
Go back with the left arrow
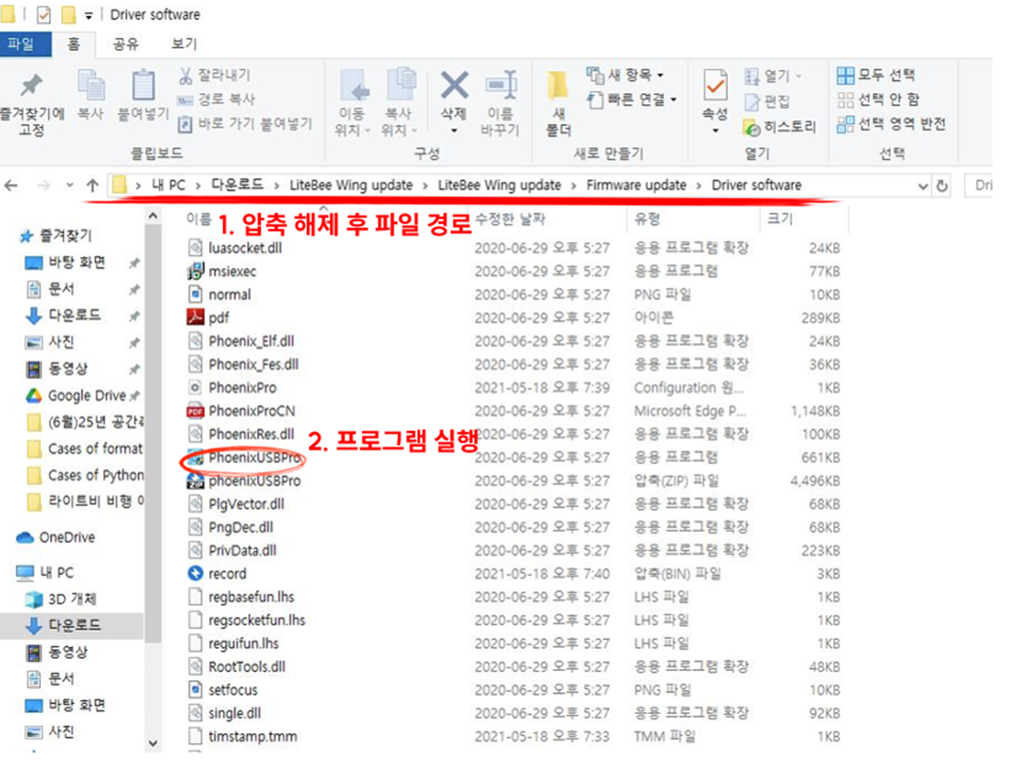tap(11, 185)
